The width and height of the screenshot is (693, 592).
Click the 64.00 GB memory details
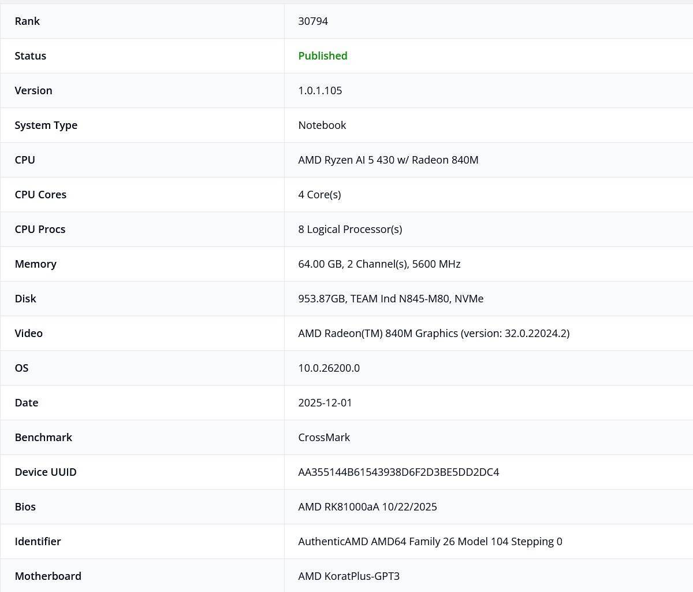379,264
